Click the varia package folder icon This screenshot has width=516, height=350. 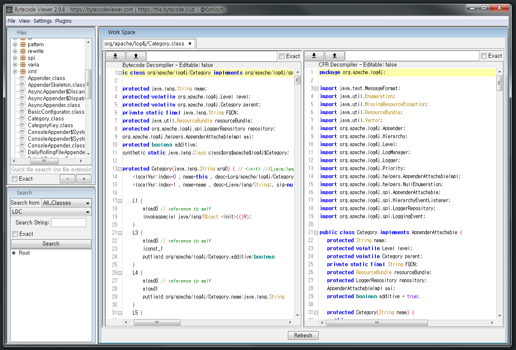[x=23, y=64]
